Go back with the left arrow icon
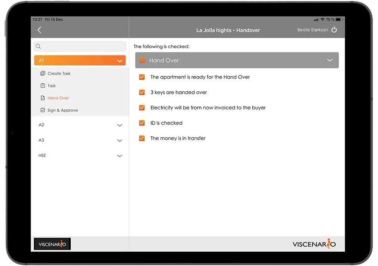The width and height of the screenshot is (378, 266). pyautogui.click(x=39, y=30)
